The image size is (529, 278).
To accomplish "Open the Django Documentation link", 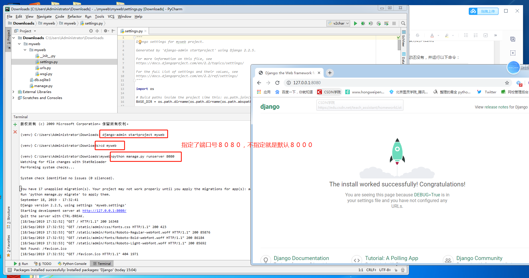I will coord(301,258).
